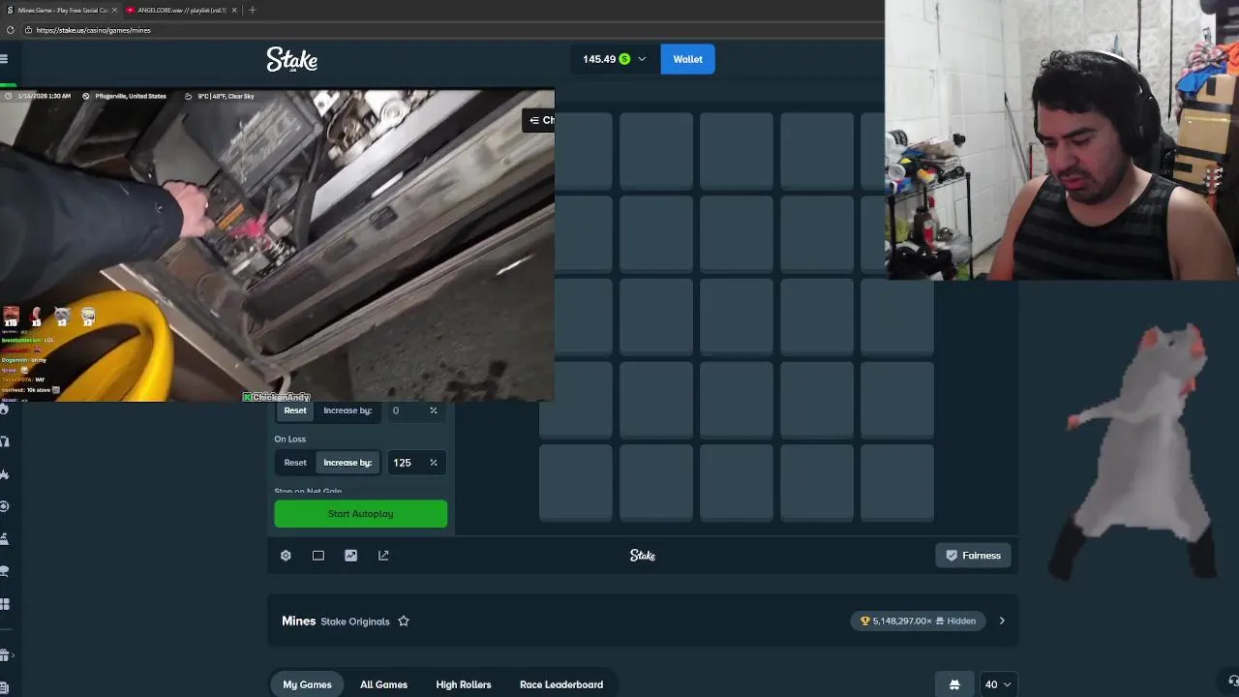Open the 40 rows-per-page dropdown
The width and height of the screenshot is (1239, 697).
tap(998, 684)
